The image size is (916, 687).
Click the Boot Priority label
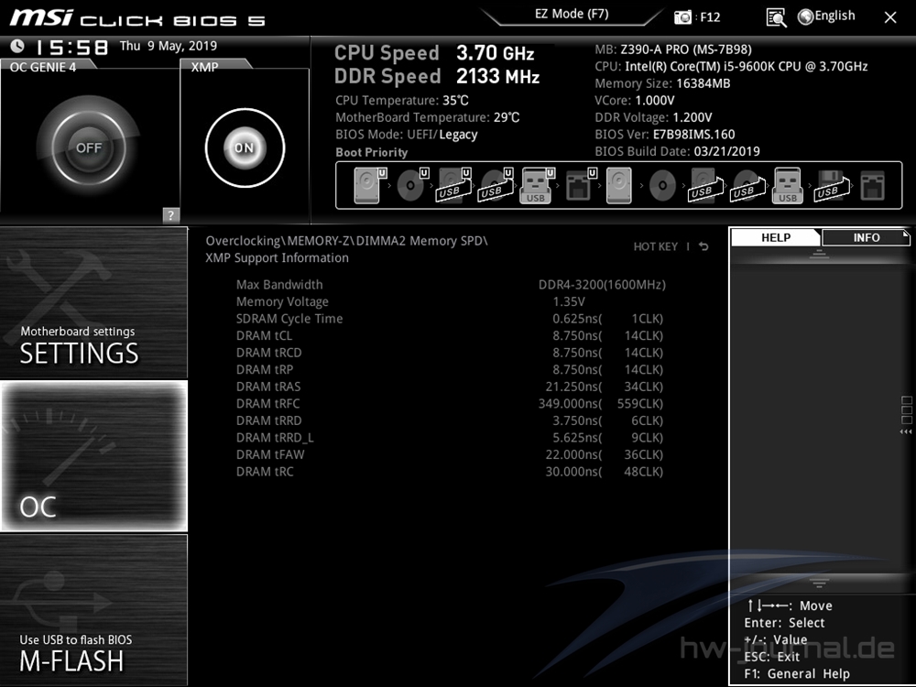(x=372, y=152)
